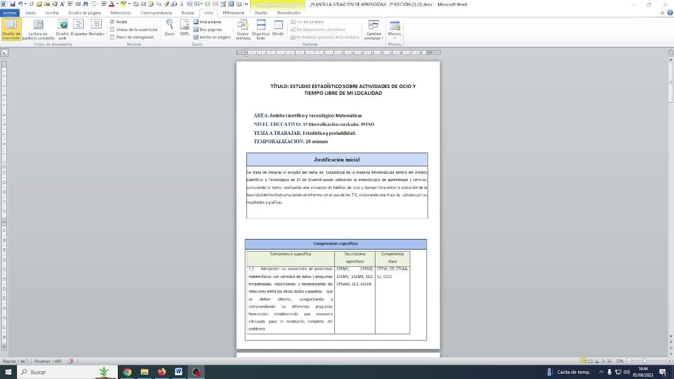Enable Líneas de la cuadrícula checkbox
This screenshot has width=674, height=379.
click(x=112, y=29)
